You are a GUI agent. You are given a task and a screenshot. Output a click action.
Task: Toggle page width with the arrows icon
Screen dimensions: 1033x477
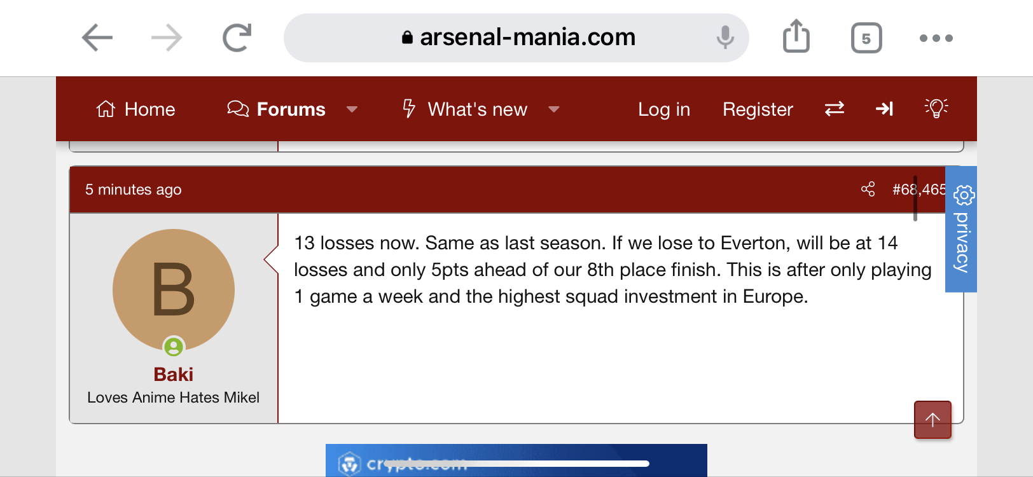pyautogui.click(x=835, y=109)
